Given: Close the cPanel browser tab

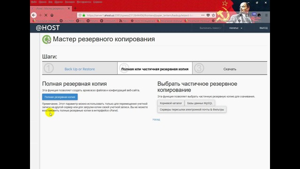Looking at the screenshot, I should (x=69, y=8).
